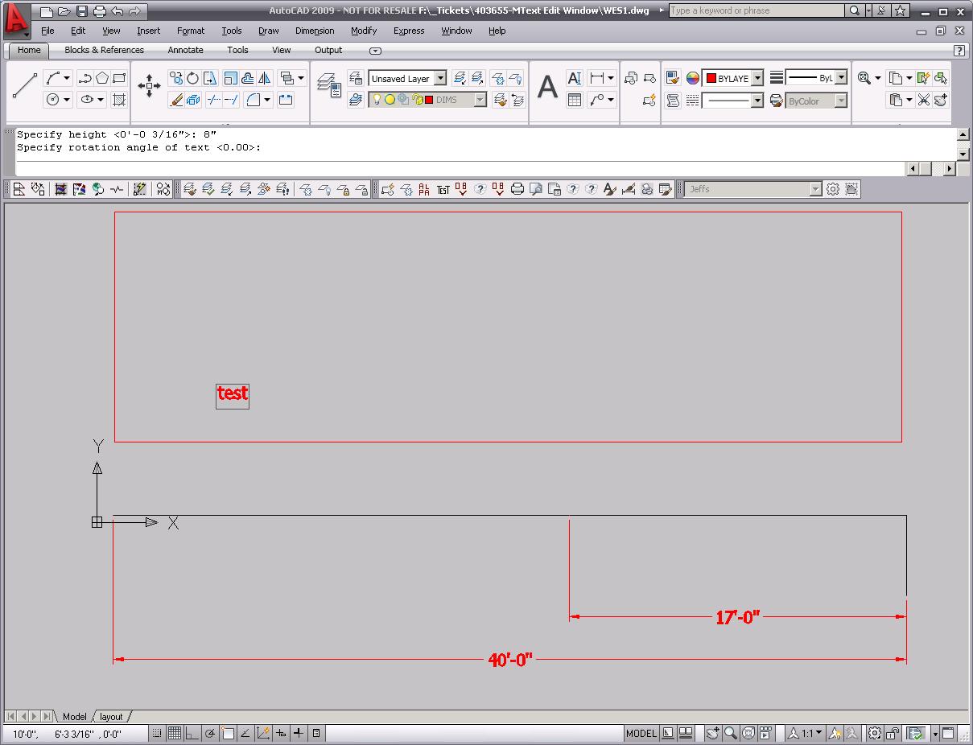Screen dimensions: 973x745
Task: Expand the Circle tool flyout arrow
Action: 67,100
